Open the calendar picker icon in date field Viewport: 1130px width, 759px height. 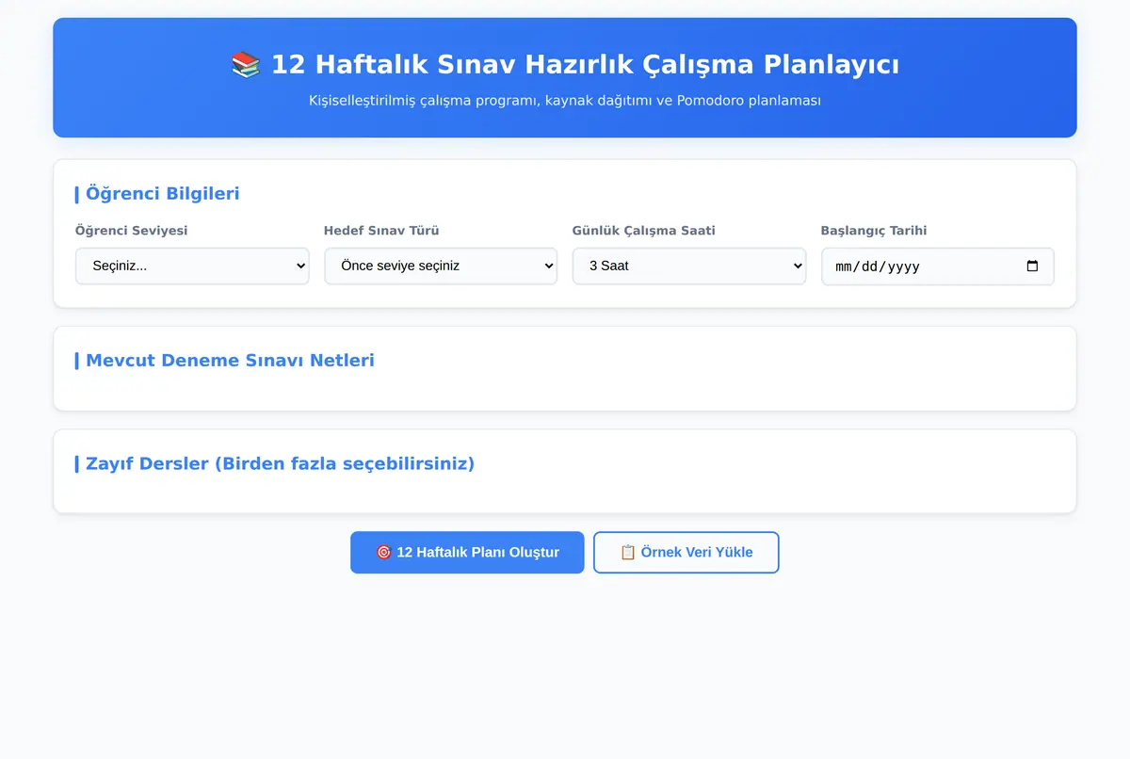[1032, 266]
